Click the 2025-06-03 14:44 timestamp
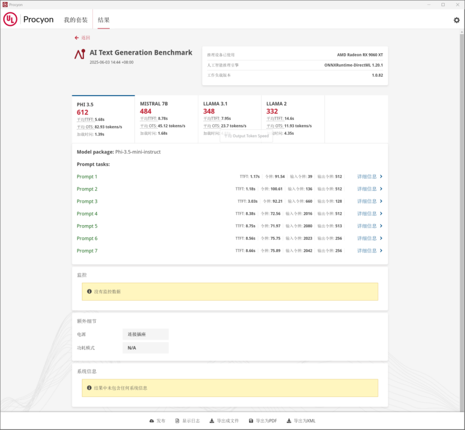Screen dimensions: 465x430 (x=111, y=62)
